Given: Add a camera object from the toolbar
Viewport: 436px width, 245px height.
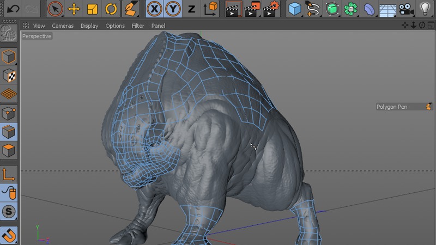Looking at the screenshot, I should [x=405, y=9].
